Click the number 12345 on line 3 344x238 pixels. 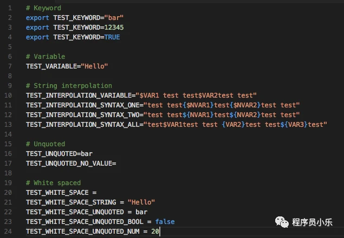pos(114,28)
